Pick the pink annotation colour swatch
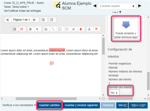This screenshot has width=150, height=111. pos(22,29)
